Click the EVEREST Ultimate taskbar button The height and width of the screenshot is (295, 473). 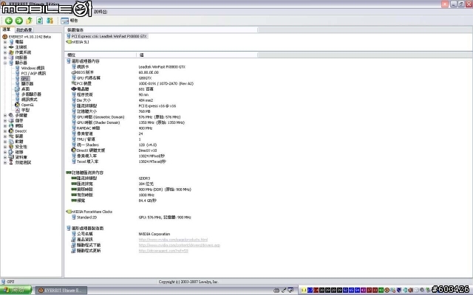[x=61, y=291]
